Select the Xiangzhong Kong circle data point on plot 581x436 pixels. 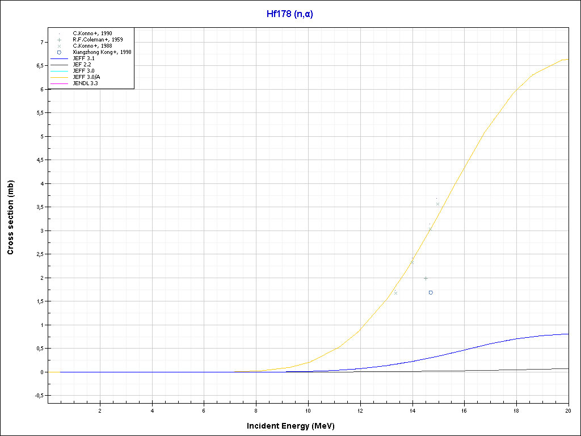click(431, 292)
